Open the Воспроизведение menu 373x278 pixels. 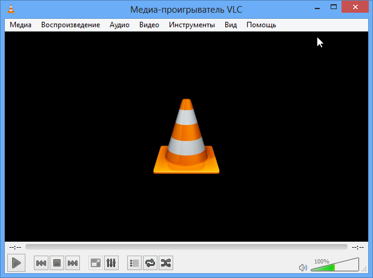[x=70, y=25]
